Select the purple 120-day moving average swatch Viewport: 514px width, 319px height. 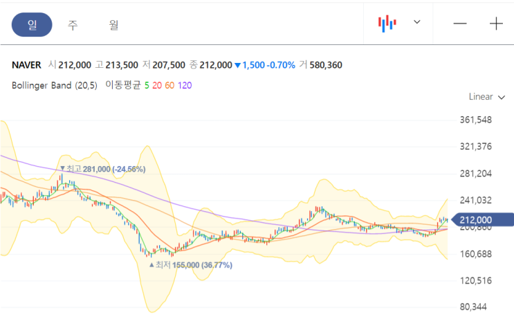[x=185, y=86]
